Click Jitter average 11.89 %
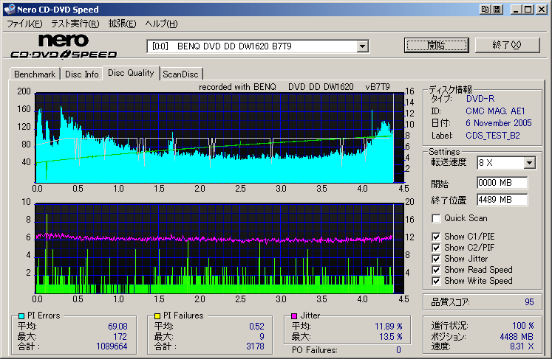Screen dimensions: 552x359 pos(389,327)
